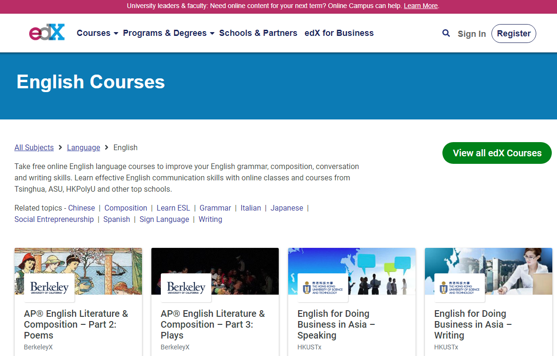Click the HKUST logo on the Speaking card
The width and height of the screenshot is (557, 356).
pyautogui.click(x=323, y=288)
